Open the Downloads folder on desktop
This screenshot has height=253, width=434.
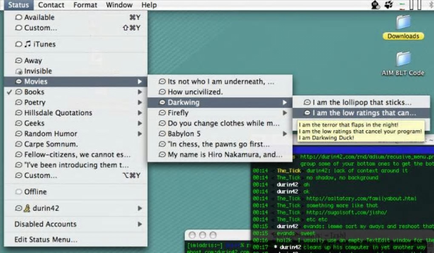[x=403, y=27]
